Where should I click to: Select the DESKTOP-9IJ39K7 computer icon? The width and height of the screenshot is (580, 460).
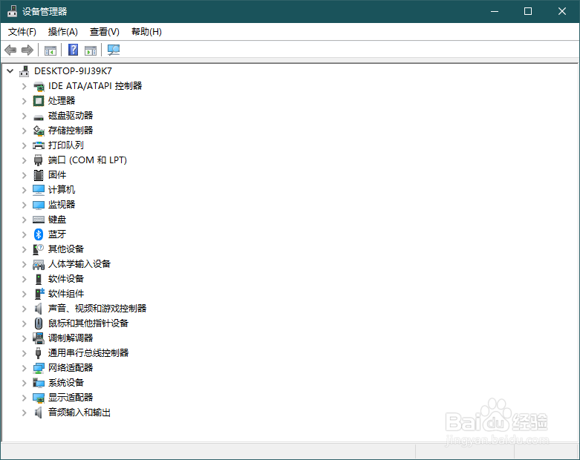pyautogui.click(x=25, y=71)
